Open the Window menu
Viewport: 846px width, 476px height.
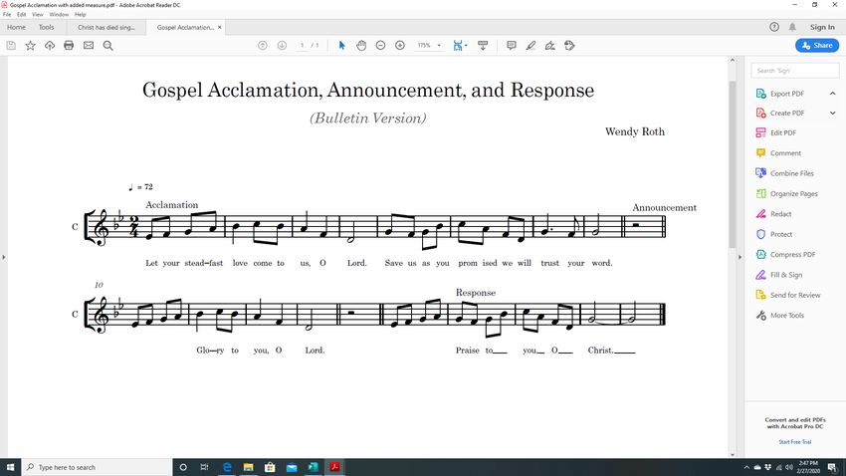(x=59, y=15)
